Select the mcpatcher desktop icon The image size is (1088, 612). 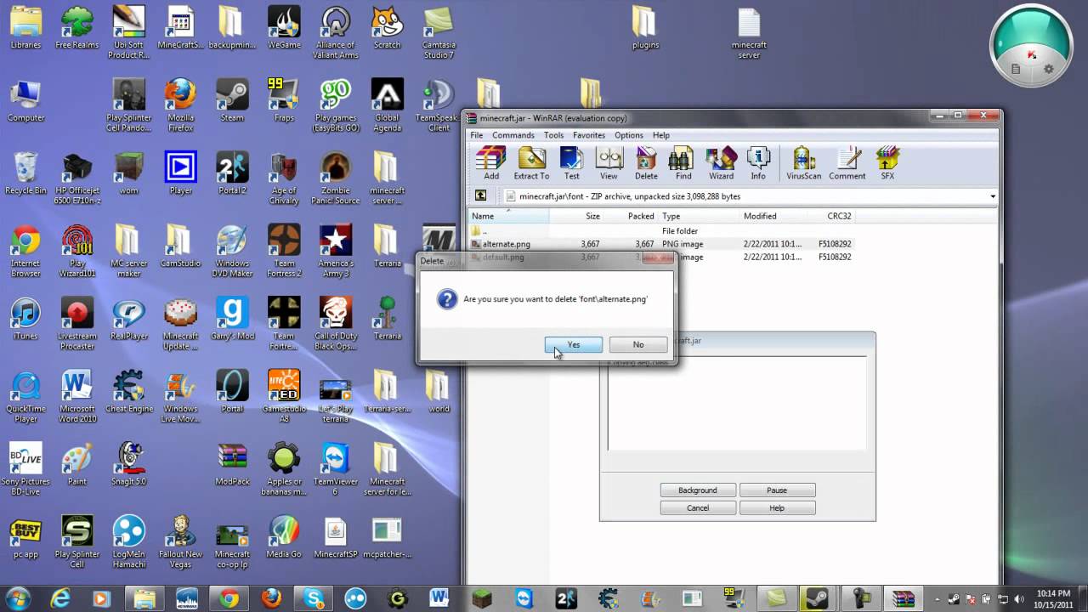click(387, 536)
